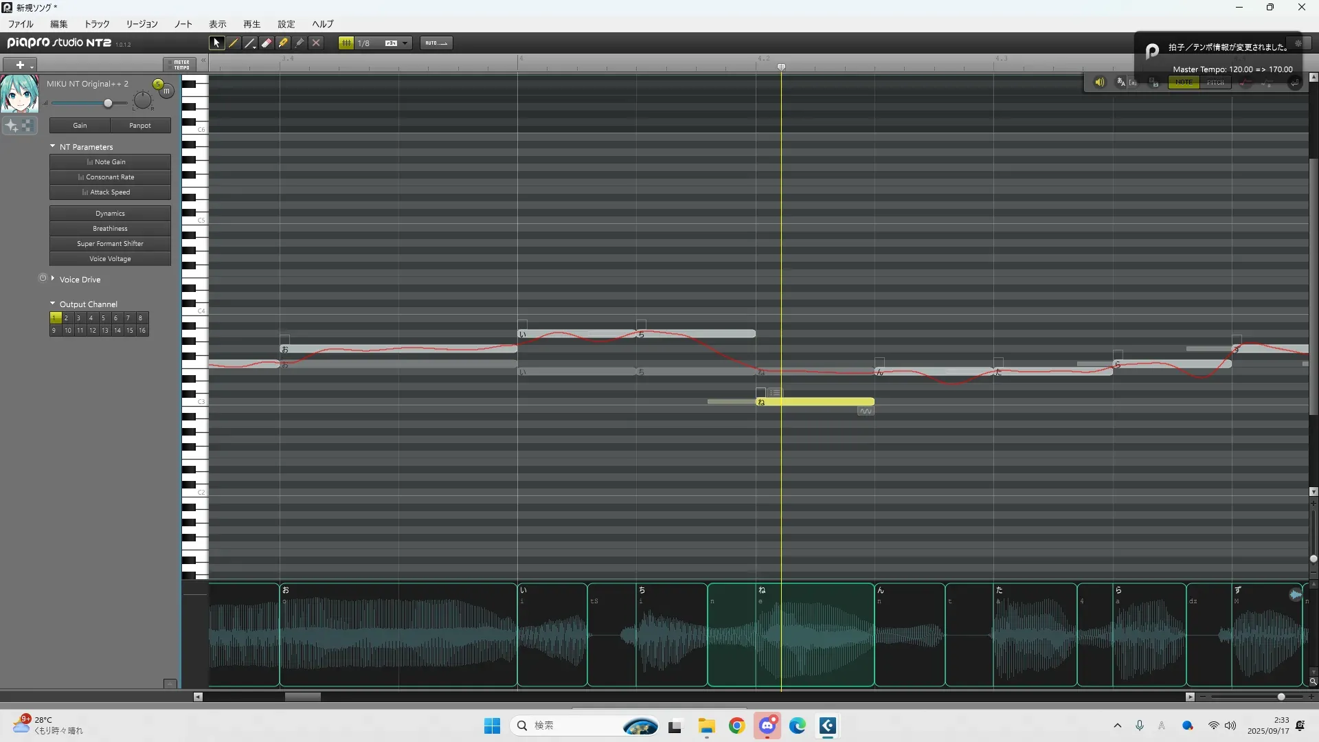The height and width of the screenshot is (742, 1319).
Task: Toggle track Solo S button
Action: point(158,84)
